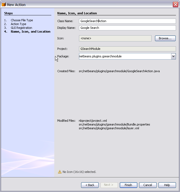This screenshot has height=192, width=180.
Task: Click the Display Name text field
Action: [127, 28]
